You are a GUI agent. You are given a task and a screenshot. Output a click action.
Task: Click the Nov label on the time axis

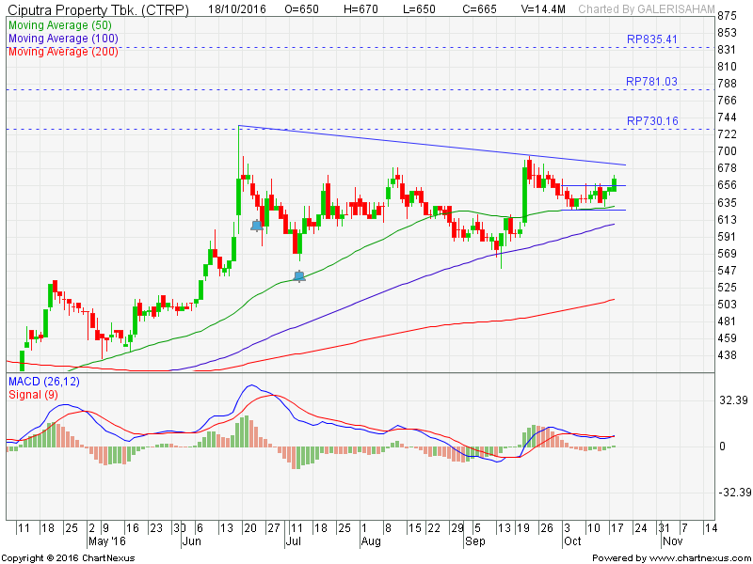[x=670, y=542]
